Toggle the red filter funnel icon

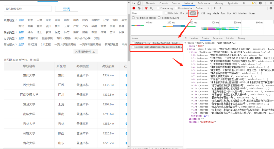tap(146, 8)
